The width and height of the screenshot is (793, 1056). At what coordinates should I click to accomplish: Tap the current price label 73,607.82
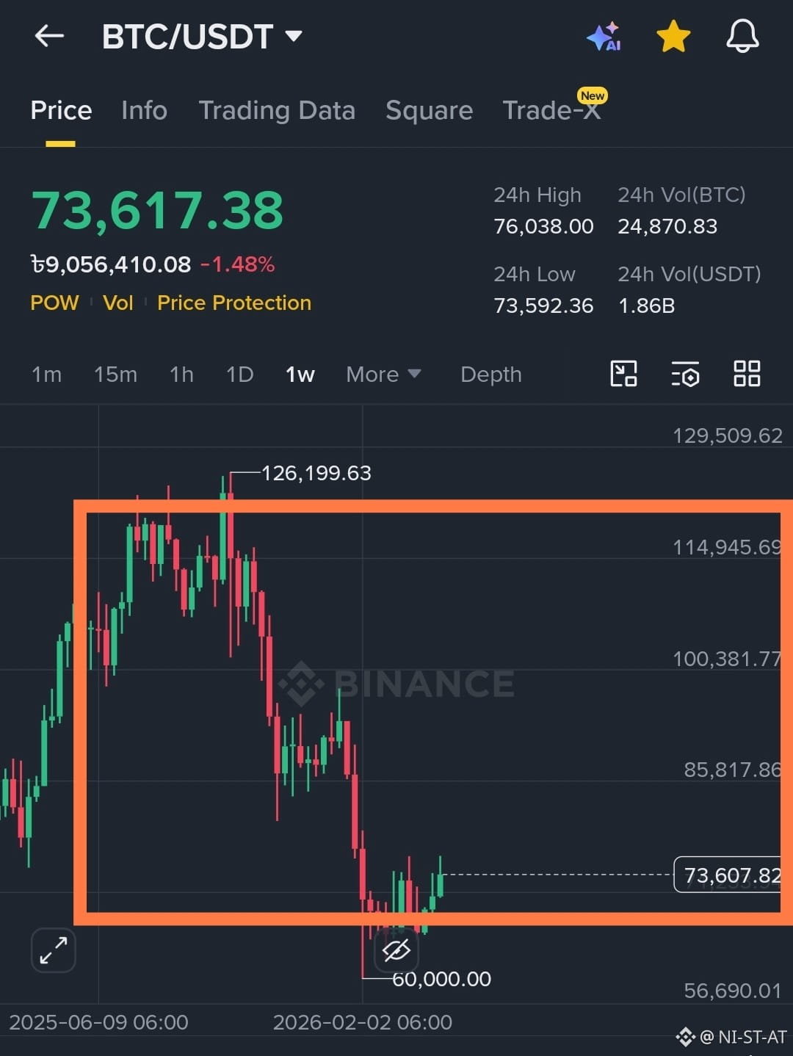732,875
